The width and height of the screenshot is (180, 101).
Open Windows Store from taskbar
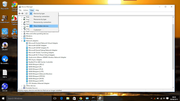coord(74,98)
